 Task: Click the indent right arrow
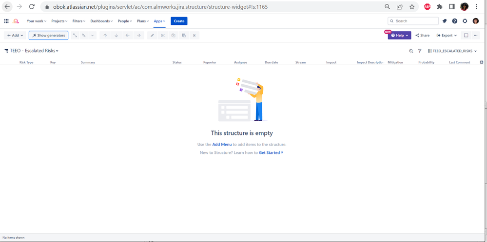tap(139, 36)
